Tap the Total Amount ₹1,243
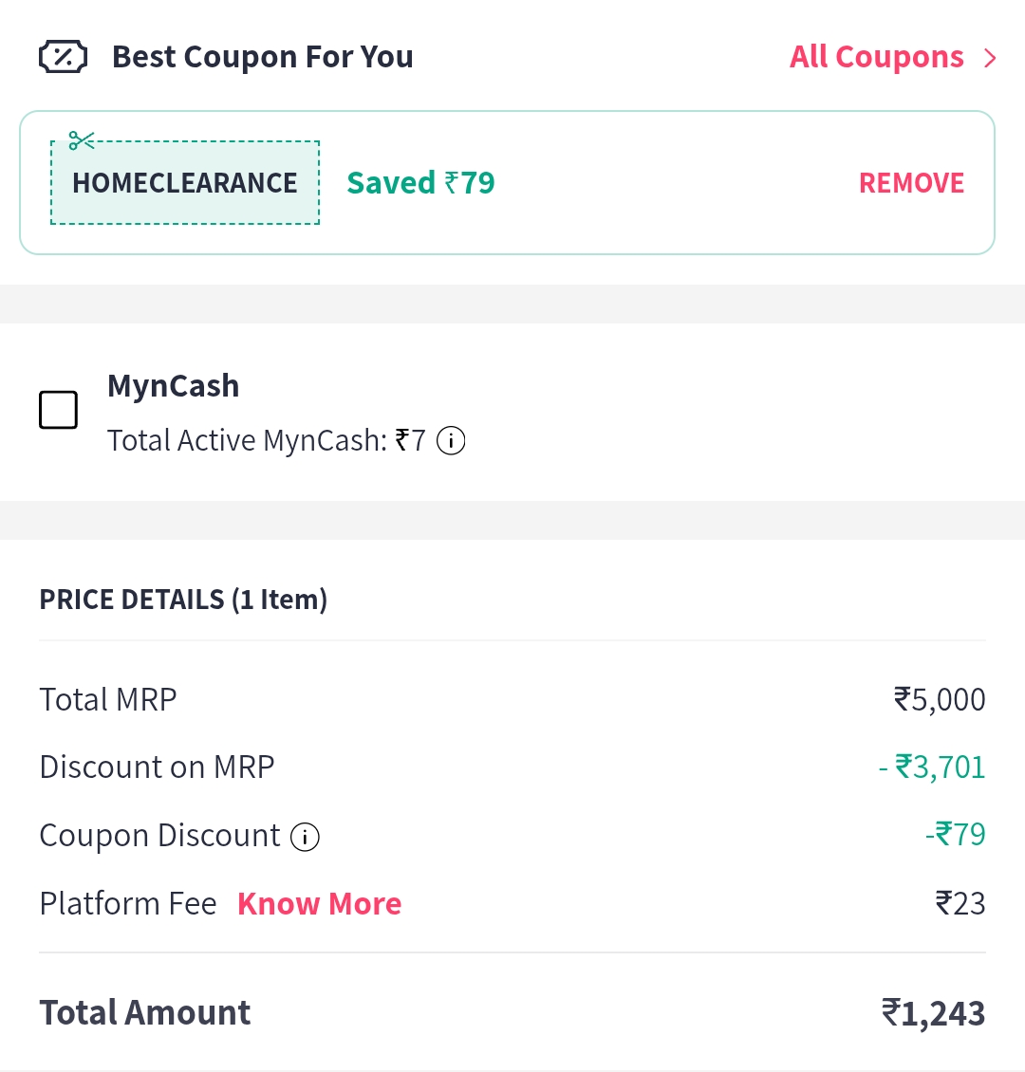Screen dimensions: 1025x1072 [933, 1013]
